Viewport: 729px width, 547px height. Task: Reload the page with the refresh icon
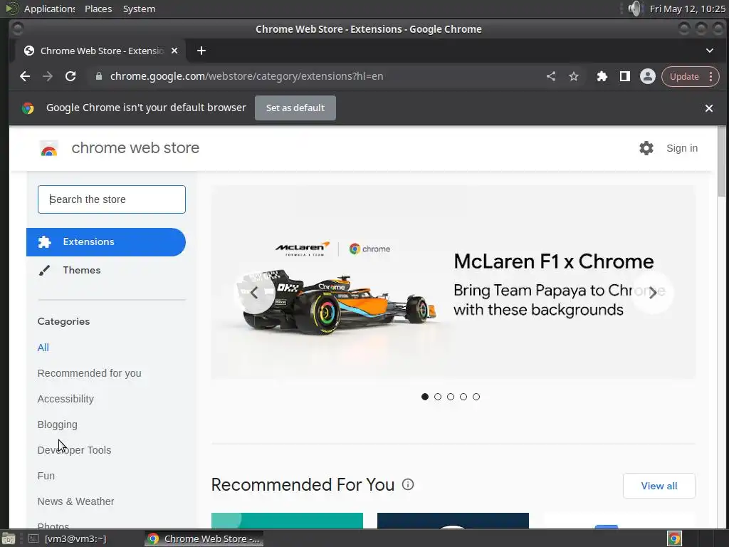pos(70,76)
